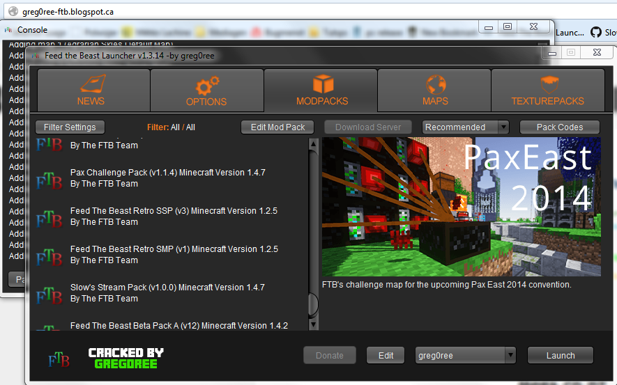Switch to the MODPACKS tab
617x385 pixels.
pyautogui.click(x=321, y=90)
